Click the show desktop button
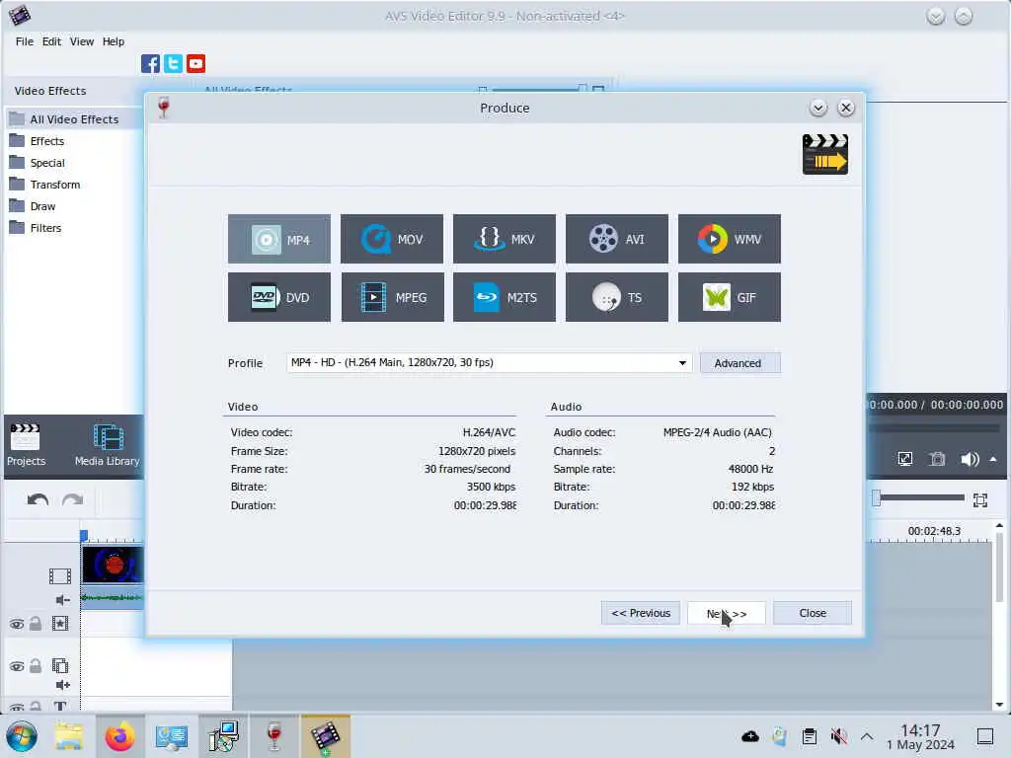This screenshot has height=758, width=1011. click(985, 736)
